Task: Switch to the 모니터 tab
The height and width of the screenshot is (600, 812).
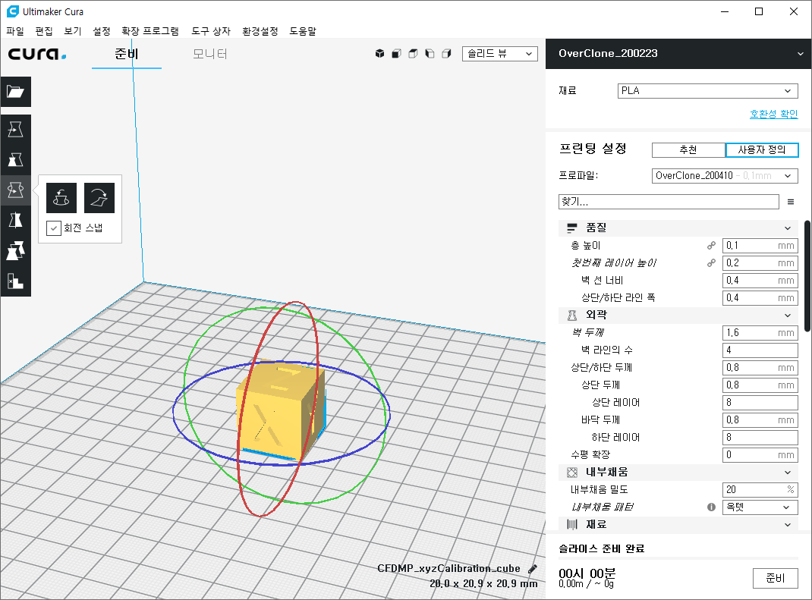Action: (209, 54)
